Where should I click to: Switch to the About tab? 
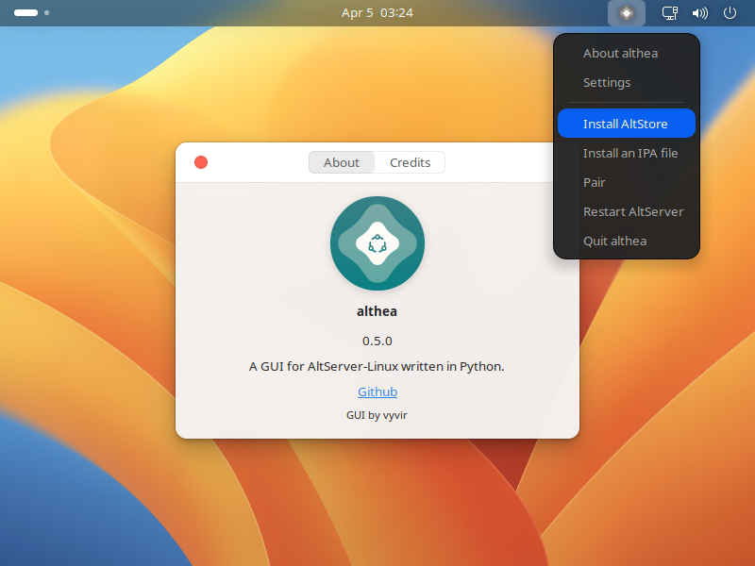click(341, 162)
